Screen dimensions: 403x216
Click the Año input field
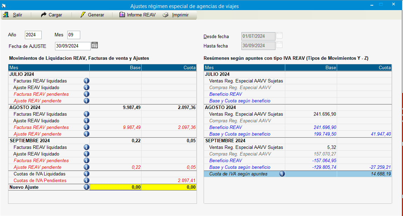coord(33,35)
